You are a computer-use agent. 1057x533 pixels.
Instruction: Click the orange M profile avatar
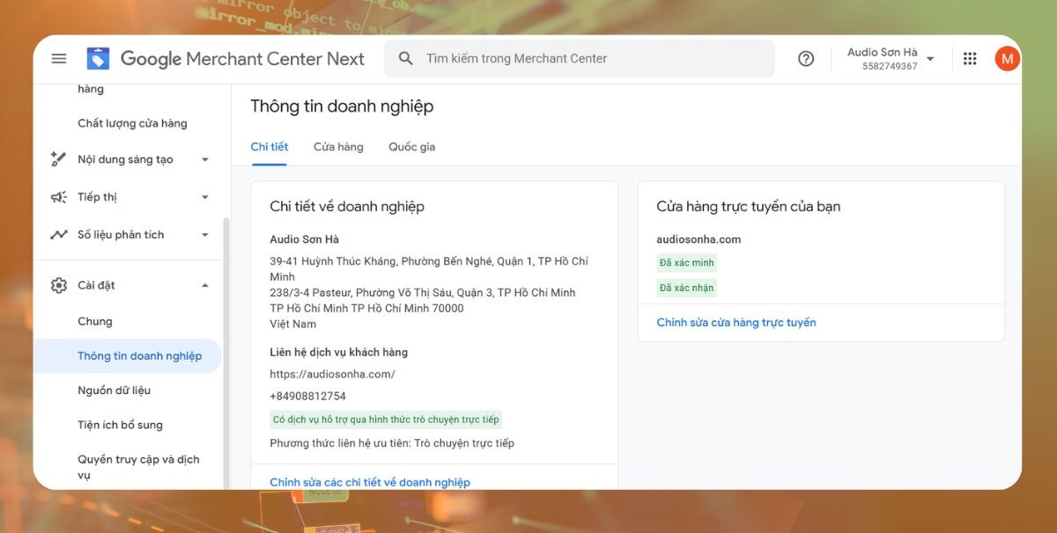pos(1006,59)
